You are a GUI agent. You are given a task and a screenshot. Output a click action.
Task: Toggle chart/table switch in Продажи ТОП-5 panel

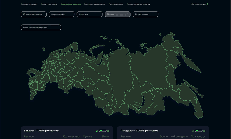pyautogui.click(x=198, y=131)
